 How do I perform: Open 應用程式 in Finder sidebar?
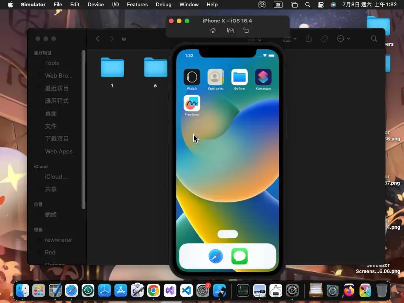57,101
